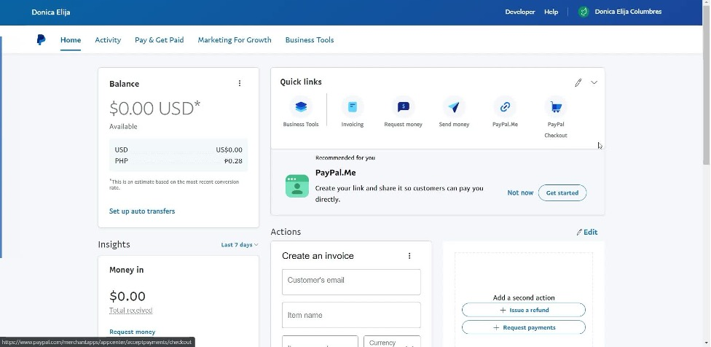Collapse the Quick links panel chevron

594,82
